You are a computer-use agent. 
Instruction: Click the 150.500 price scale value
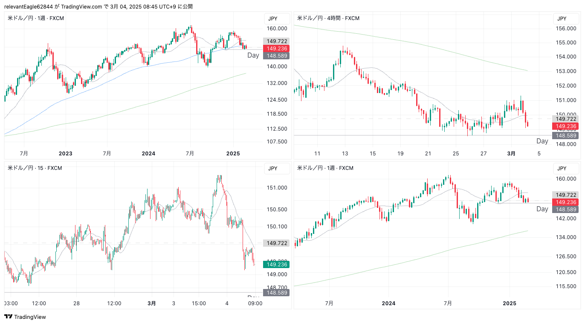[277, 210]
